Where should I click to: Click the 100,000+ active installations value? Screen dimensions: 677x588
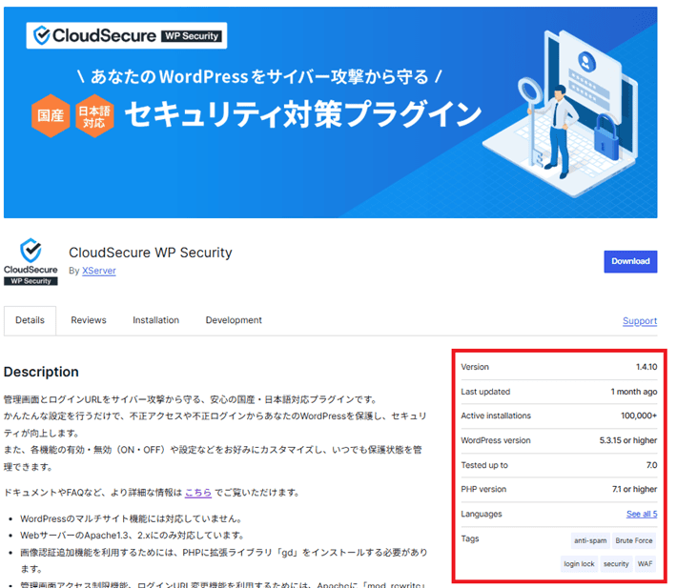(639, 416)
